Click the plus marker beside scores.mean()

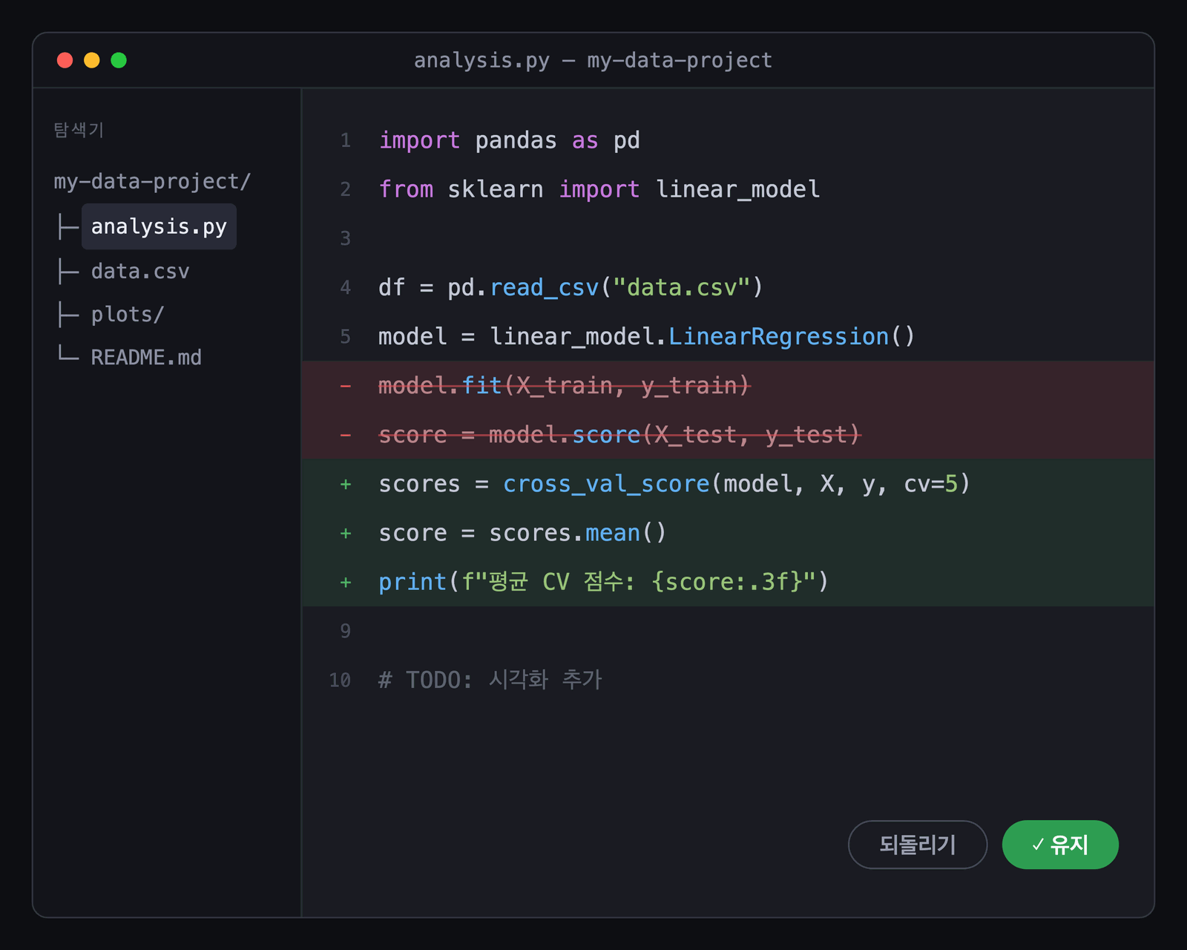(x=346, y=533)
